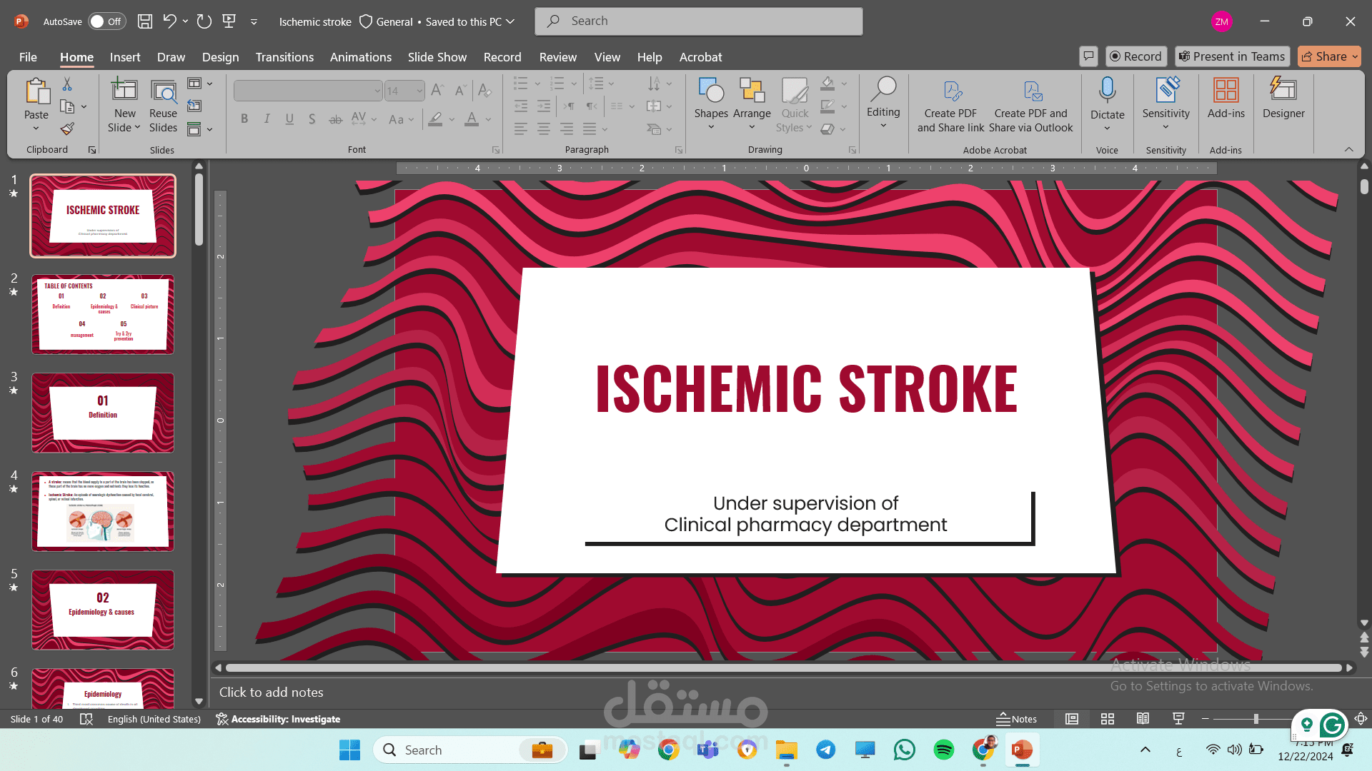Switch to the Slide Show tab
1372x771 pixels.
tap(437, 57)
